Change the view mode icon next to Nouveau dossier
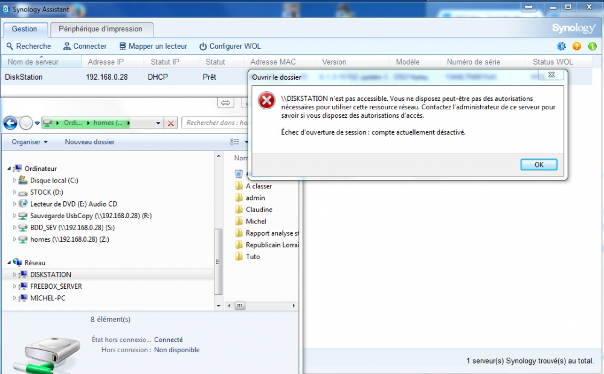 [234, 142]
